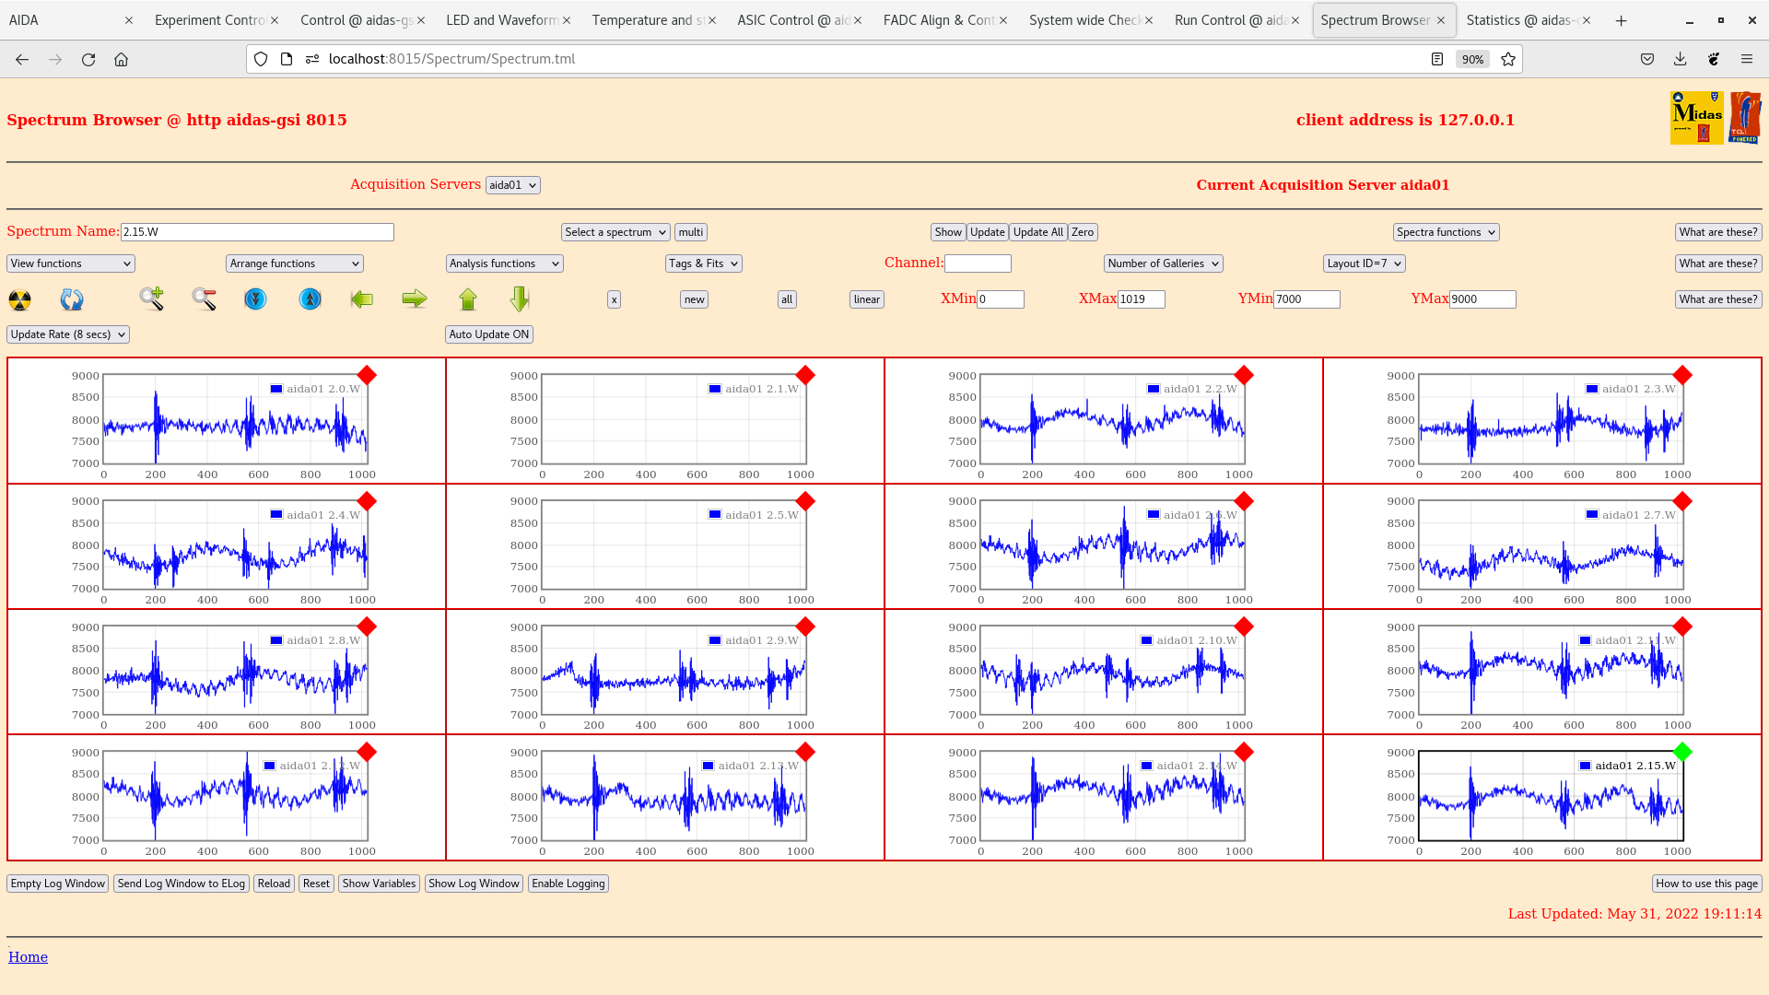Toggle the linear scale button

coord(866,299)
